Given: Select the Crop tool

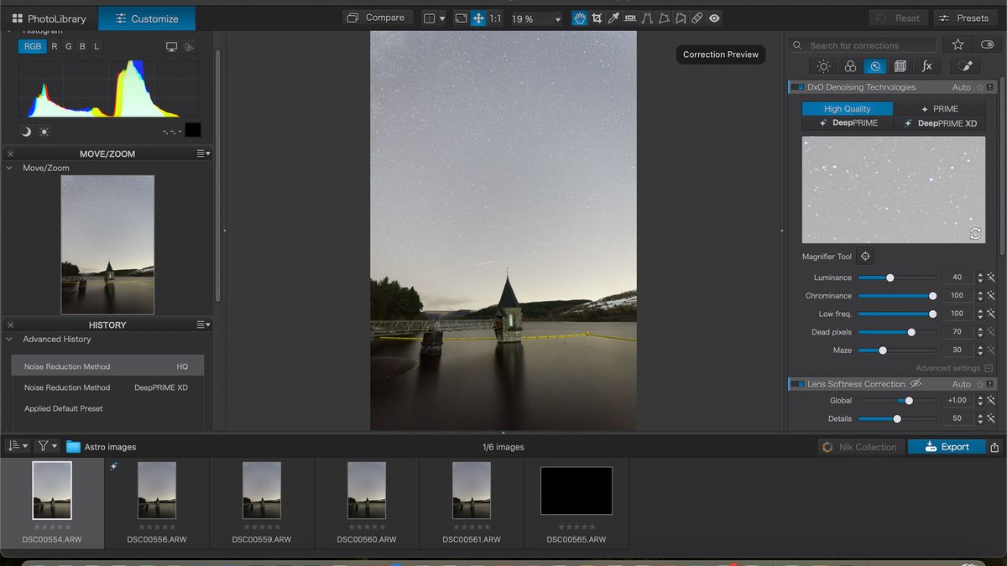Looking at the screenshot, I should (597, 18).
